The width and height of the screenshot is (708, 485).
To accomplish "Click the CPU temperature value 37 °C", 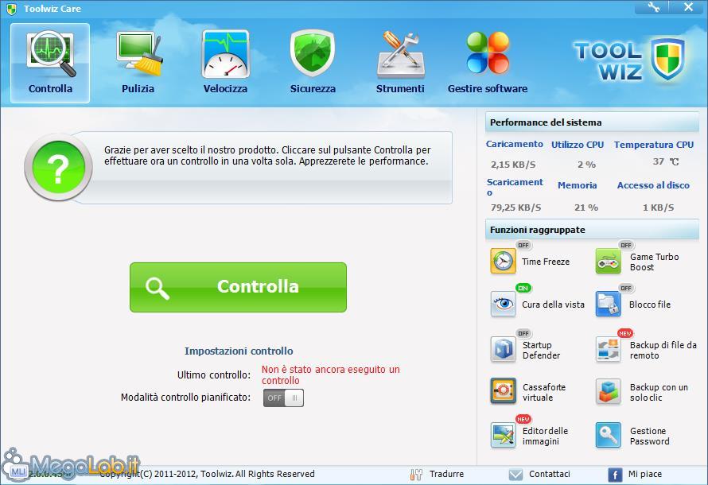I will (666, 161).
